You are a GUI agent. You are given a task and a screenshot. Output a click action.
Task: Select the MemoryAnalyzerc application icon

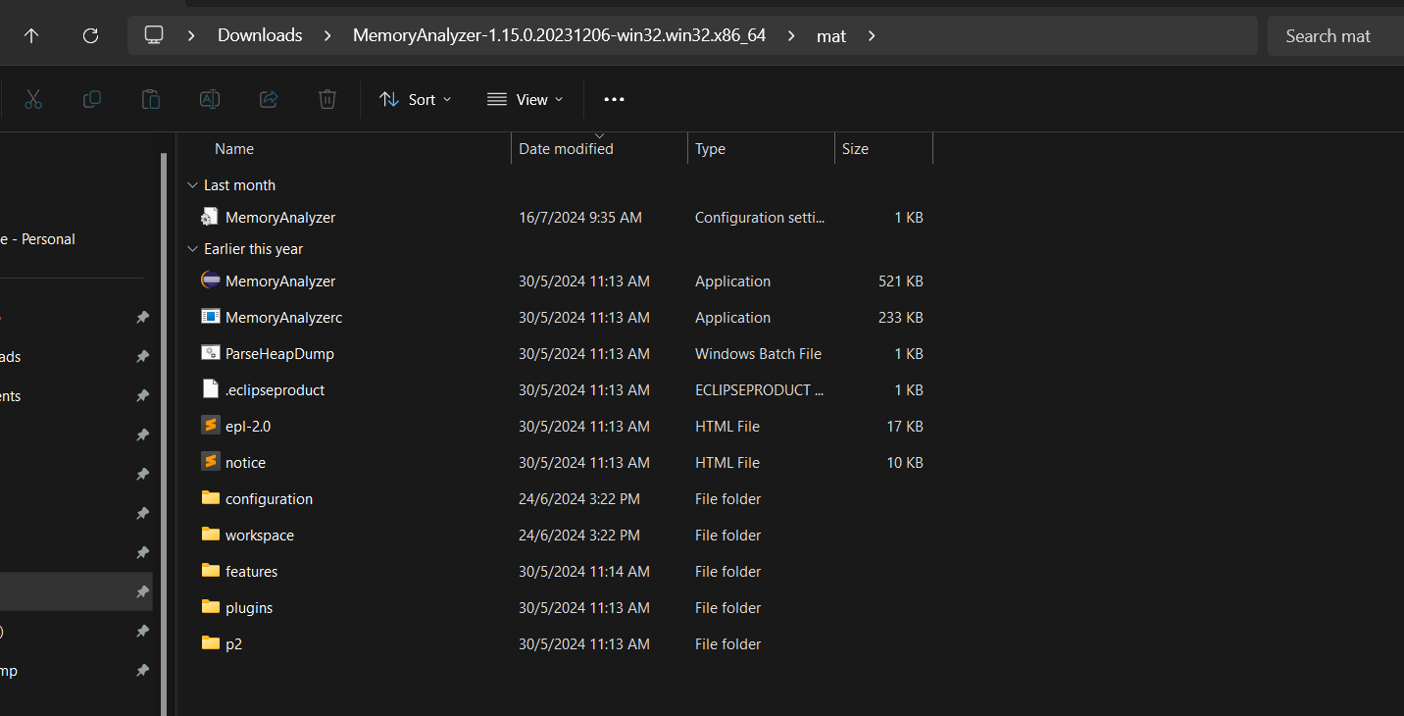(x=210, y=317)
